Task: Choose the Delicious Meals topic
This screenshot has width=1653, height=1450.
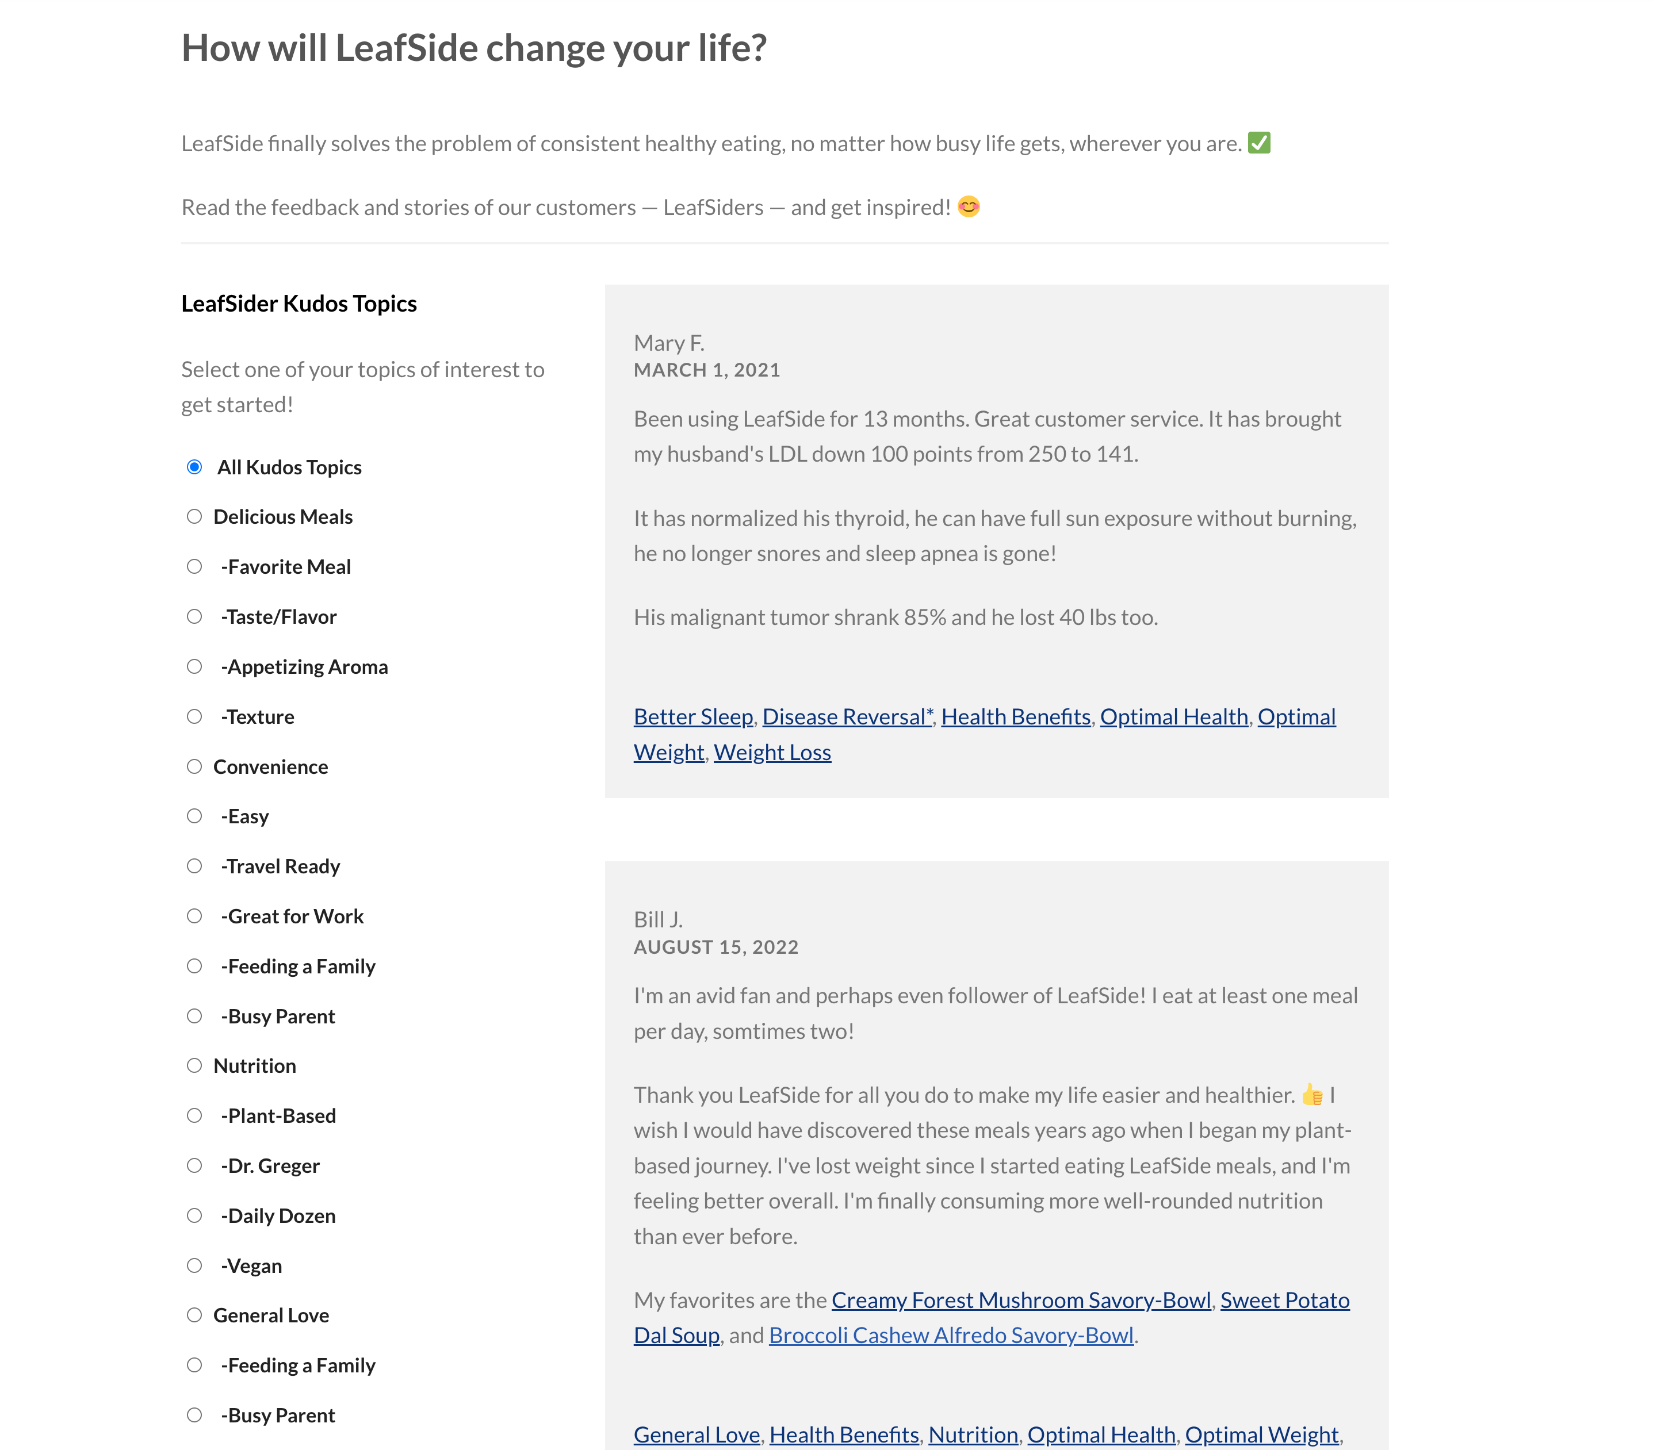Action: (194, 516)
